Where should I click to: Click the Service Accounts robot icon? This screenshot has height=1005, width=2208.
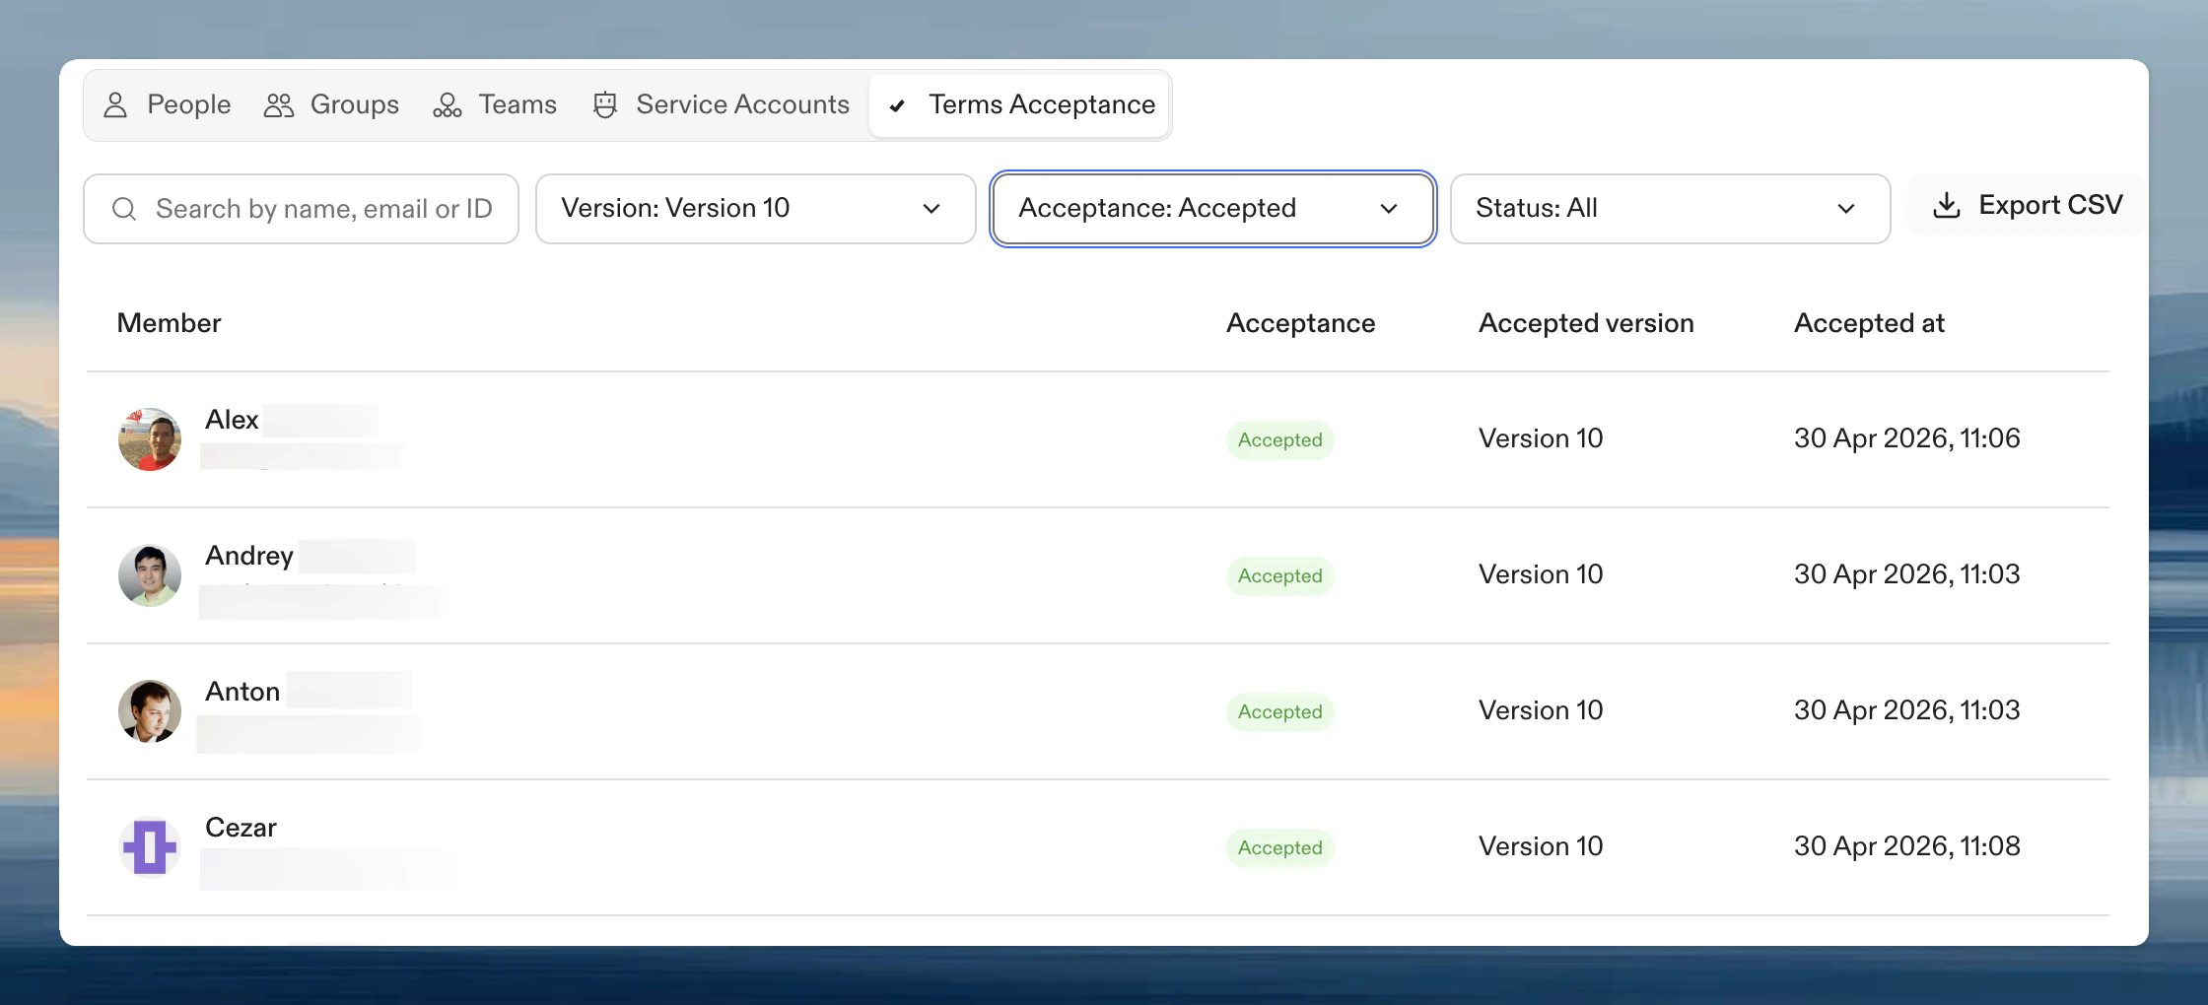(604, 104)
